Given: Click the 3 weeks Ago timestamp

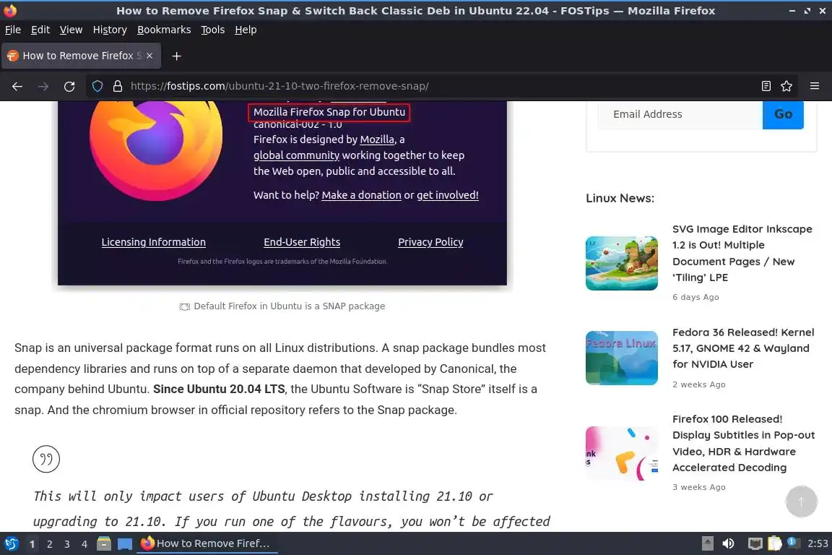Looking at the screenshot, I should click(x=699, y=487).
